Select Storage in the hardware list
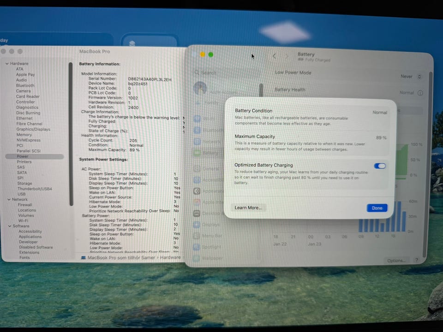443x332 pixels. tap(24, 183)
